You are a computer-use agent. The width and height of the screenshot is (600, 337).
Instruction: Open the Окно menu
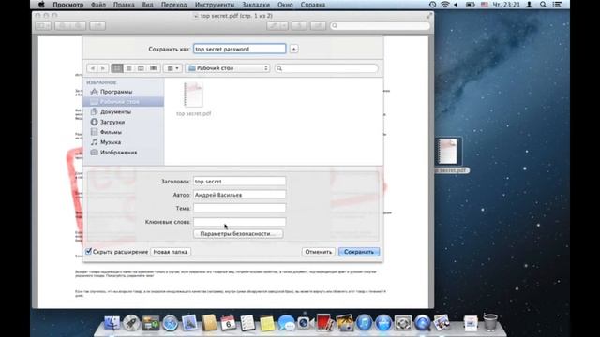285,5
